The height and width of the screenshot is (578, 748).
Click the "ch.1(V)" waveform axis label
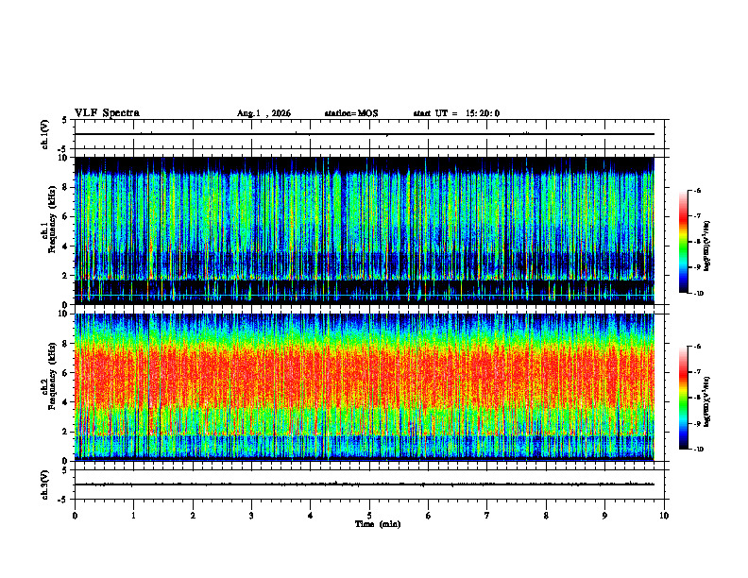(x=45, y=134)
